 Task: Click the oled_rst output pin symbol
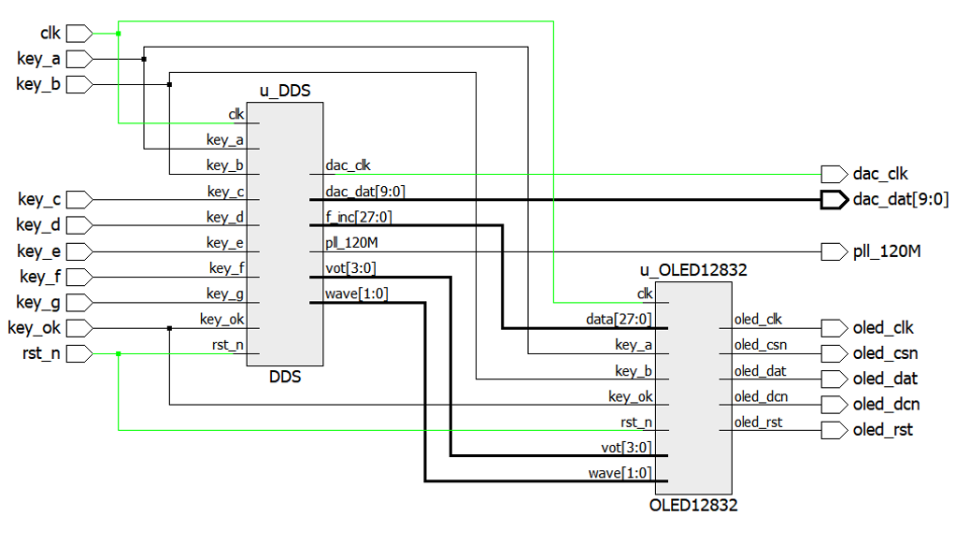click(834, 430)
